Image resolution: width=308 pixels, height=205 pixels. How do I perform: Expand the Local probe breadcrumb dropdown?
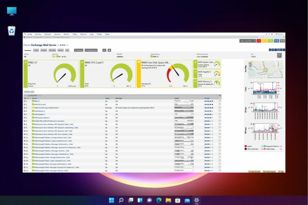click(x=39, y=37)
